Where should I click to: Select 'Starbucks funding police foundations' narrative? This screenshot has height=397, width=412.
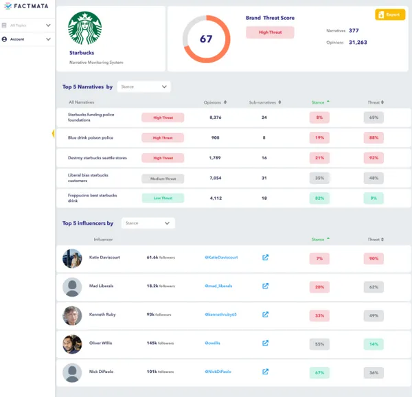point(91,117)
